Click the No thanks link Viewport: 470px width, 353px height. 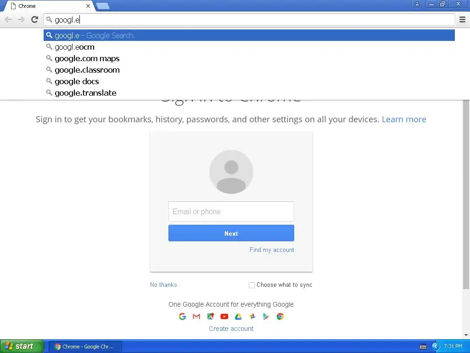[x=163, y=285]
